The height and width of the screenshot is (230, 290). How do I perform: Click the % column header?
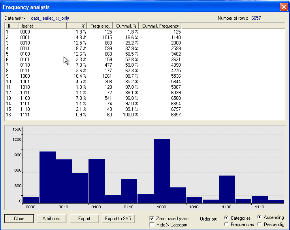pos(77,26)
